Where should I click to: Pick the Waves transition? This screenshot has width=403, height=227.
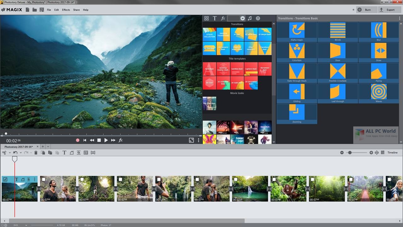pyautogui.click(x=379, y=93)
